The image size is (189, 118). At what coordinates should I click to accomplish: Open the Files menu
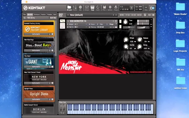pyautogui.click(x=105, y=8)
